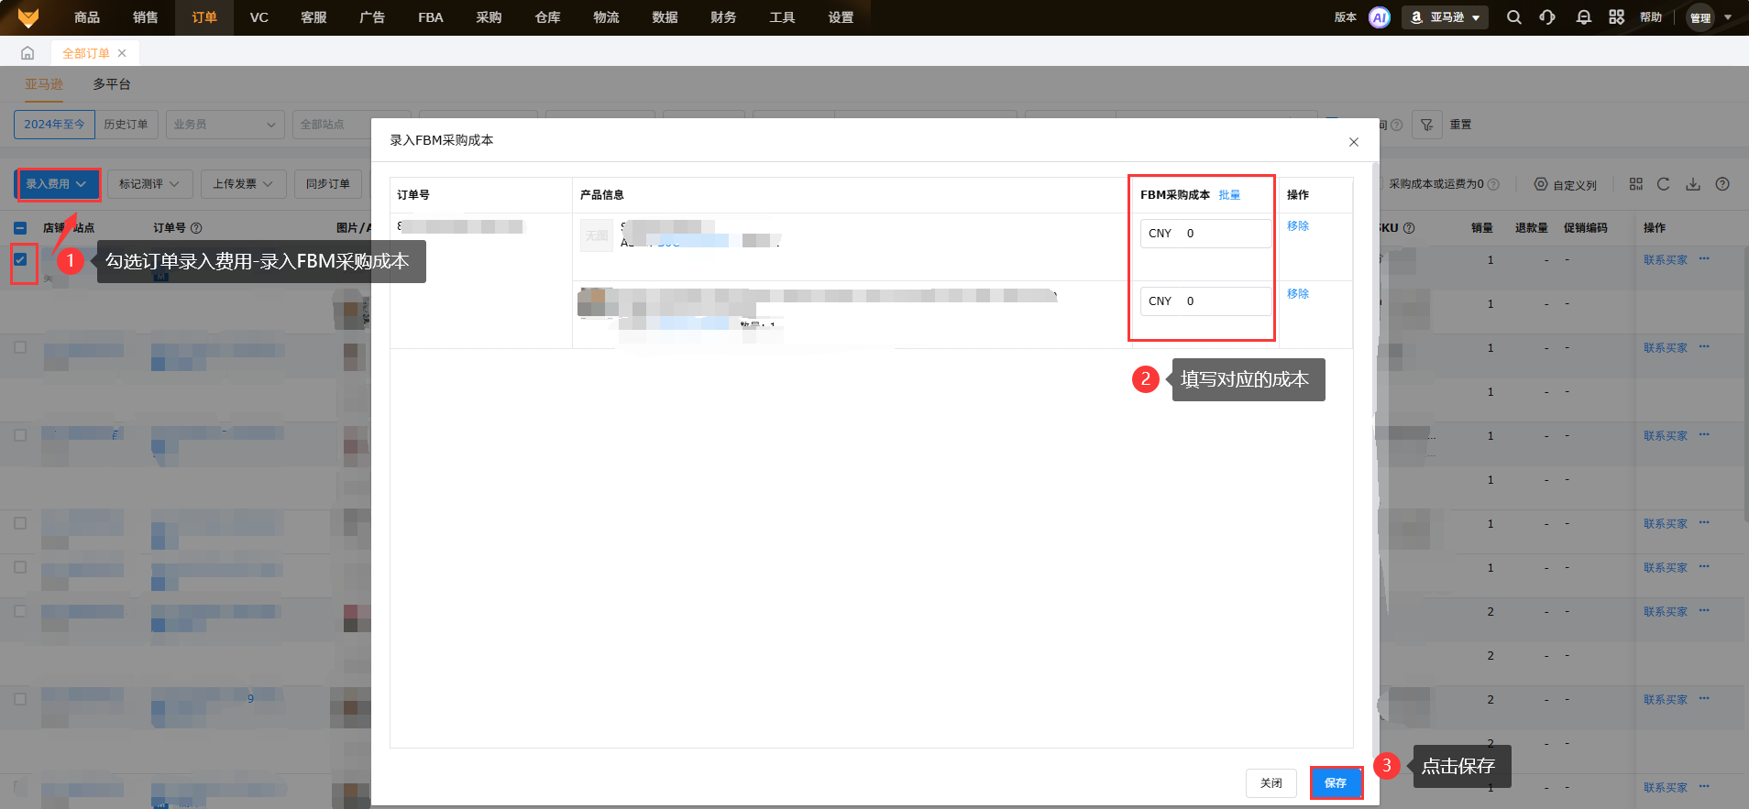The image size is (1749, 809).
Task: Click help icon beside 采购成本或运费为0
Action: 1493,184
